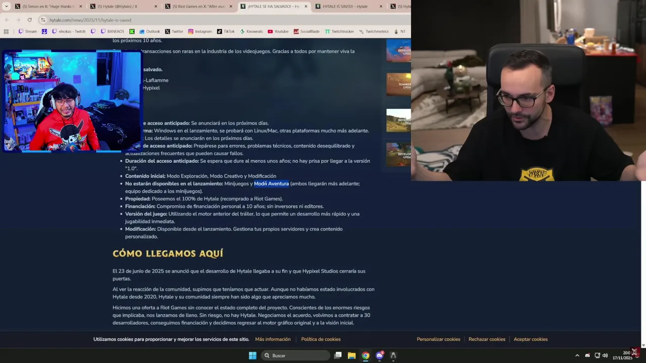This screenshot has width=646, height=363.
Task: Click 'Versión del juego:' bullet label
Action: point(146,214)
